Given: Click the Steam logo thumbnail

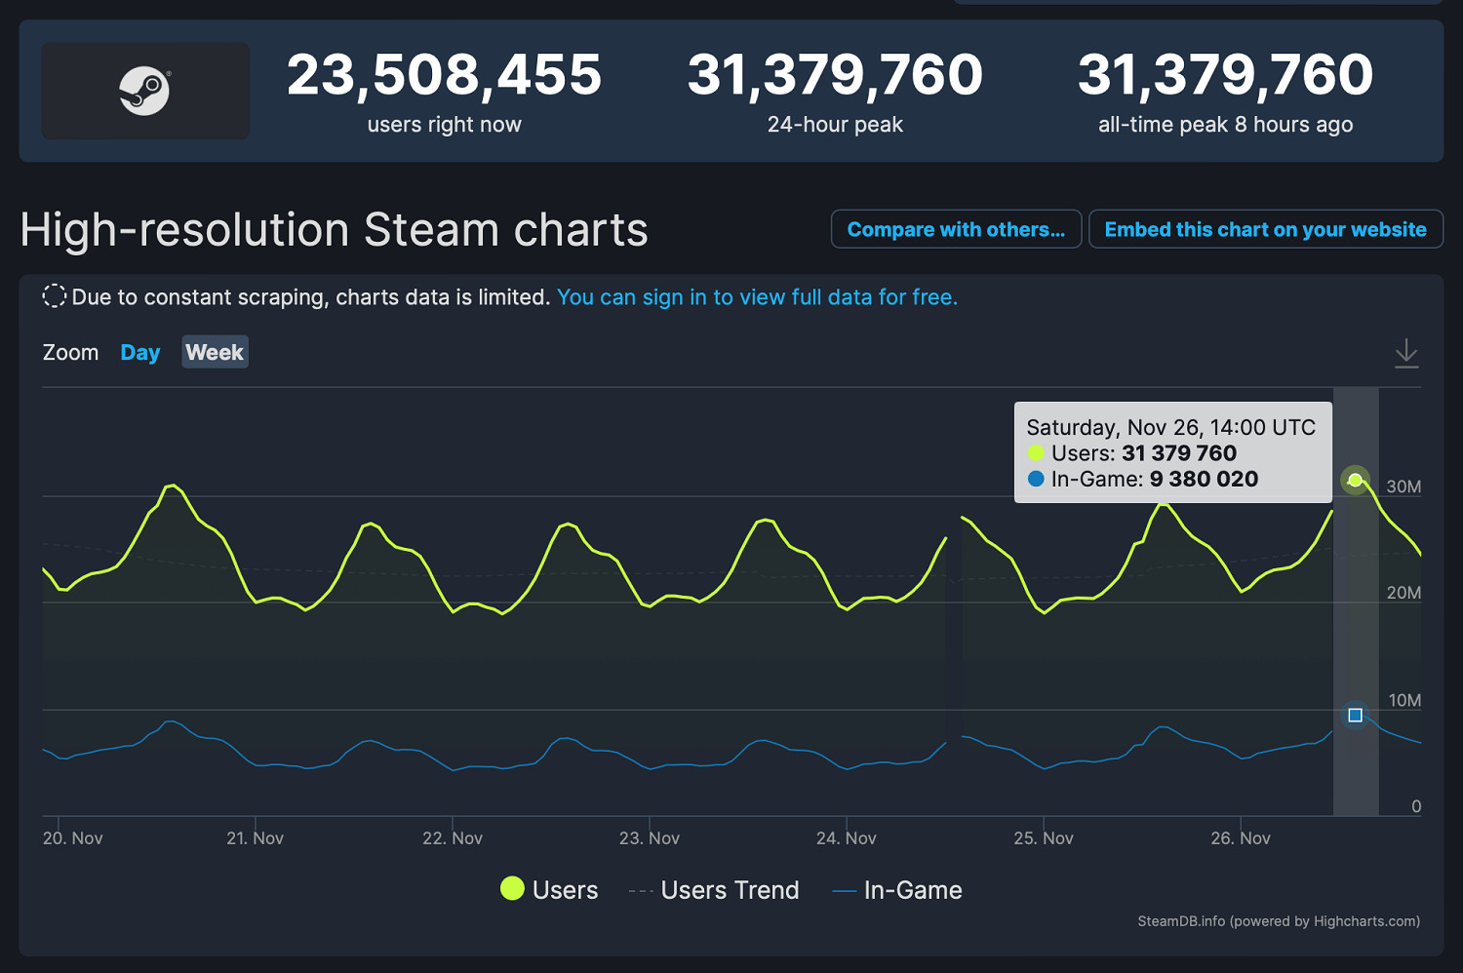Looking at the screenshot, I should 145,91.
